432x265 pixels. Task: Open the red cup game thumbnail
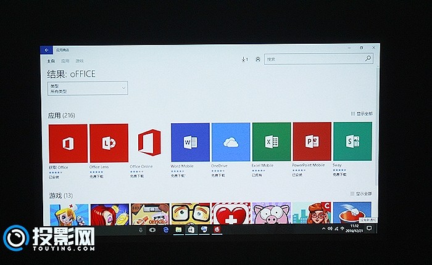[x=352, y=213]
